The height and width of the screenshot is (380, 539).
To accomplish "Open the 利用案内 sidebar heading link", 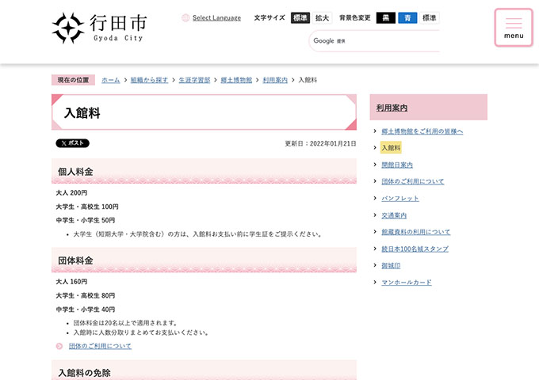I will (392, 108).
